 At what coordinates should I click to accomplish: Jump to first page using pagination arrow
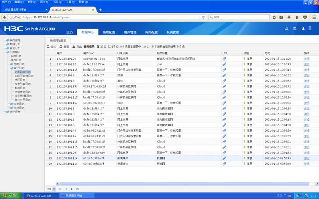[60, 189]
